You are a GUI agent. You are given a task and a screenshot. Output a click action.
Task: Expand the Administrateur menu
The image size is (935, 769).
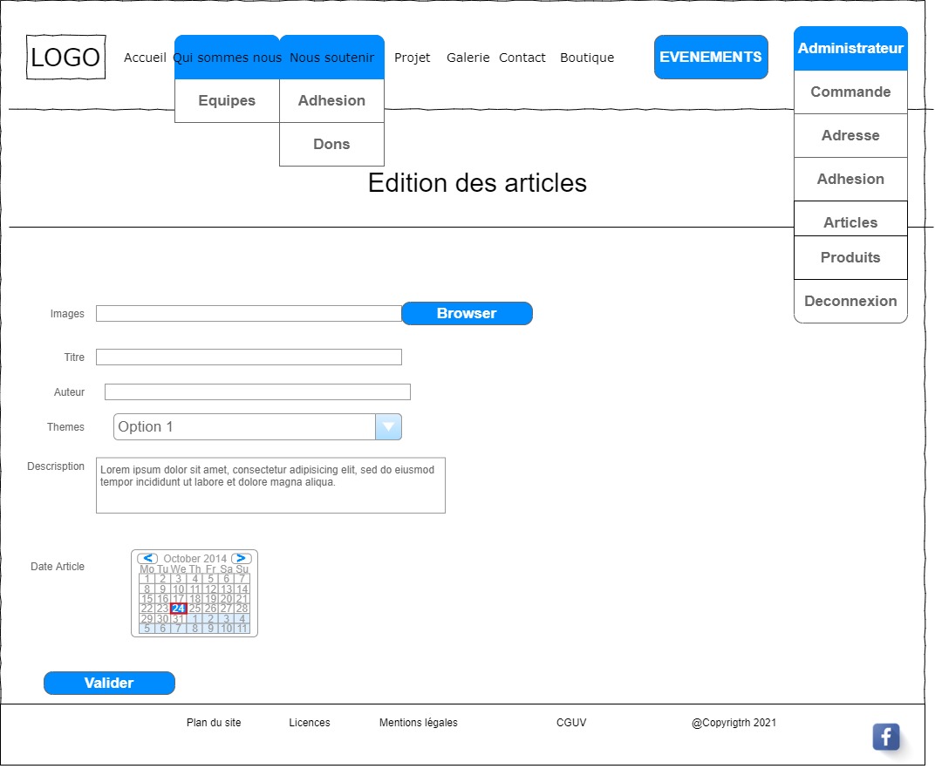click(x=850, y=49)
